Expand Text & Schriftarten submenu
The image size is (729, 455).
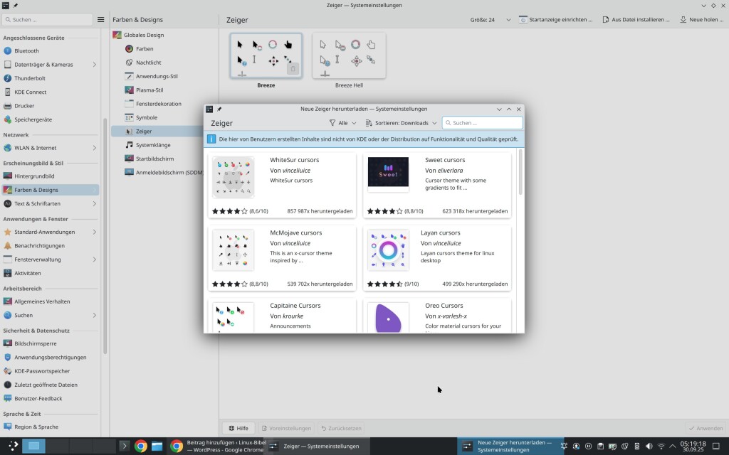click(95, 203)
